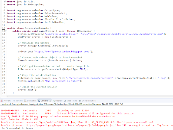The width and height of the screenshot is (173, 130).
Task: Close the Console view tab
Action: pyautogui.click(x=49, y=101)
